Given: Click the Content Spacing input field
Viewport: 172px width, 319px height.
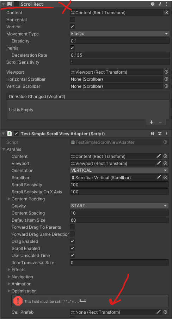Looking at the screenshot, I should pos(119,213).
